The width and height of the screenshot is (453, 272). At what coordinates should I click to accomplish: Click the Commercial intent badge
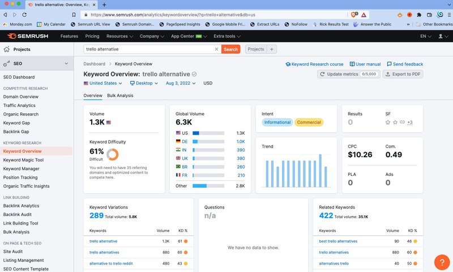[309, 122]
